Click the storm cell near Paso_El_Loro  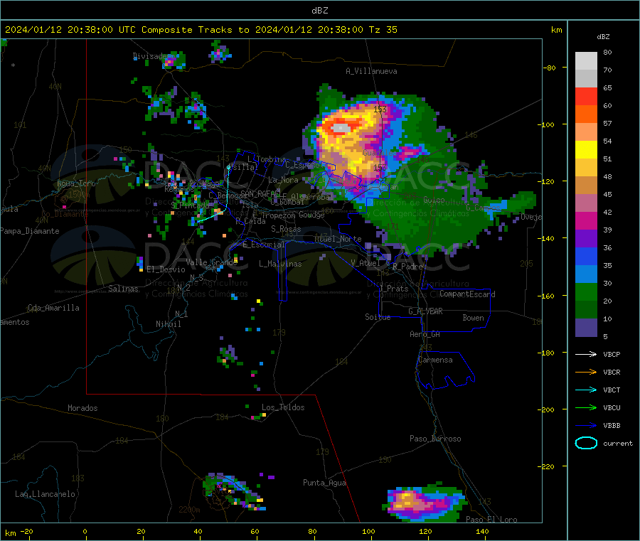[425, 503]
